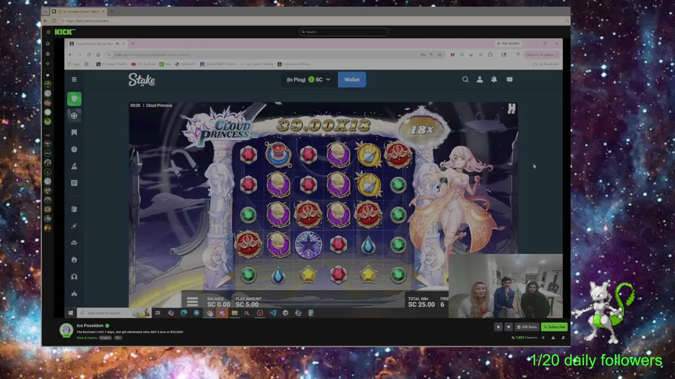
Task: Switch to the Cloud Princess browser tab
Action: 98,44
